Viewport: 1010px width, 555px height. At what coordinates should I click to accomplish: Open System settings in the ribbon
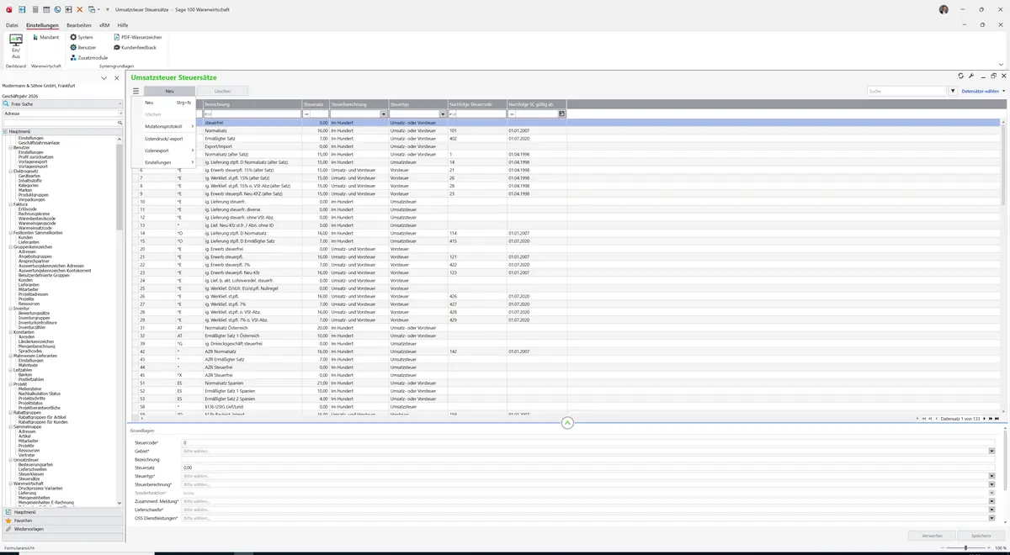point(82,37)
